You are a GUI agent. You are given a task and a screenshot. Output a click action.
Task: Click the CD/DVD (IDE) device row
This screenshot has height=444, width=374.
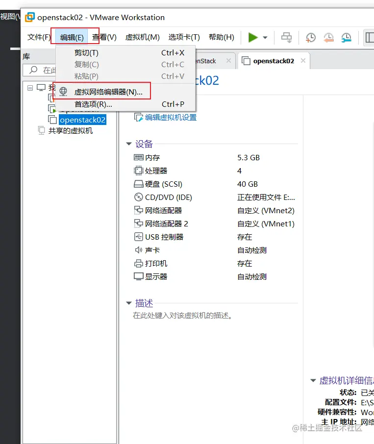click(x=214, y=197)
